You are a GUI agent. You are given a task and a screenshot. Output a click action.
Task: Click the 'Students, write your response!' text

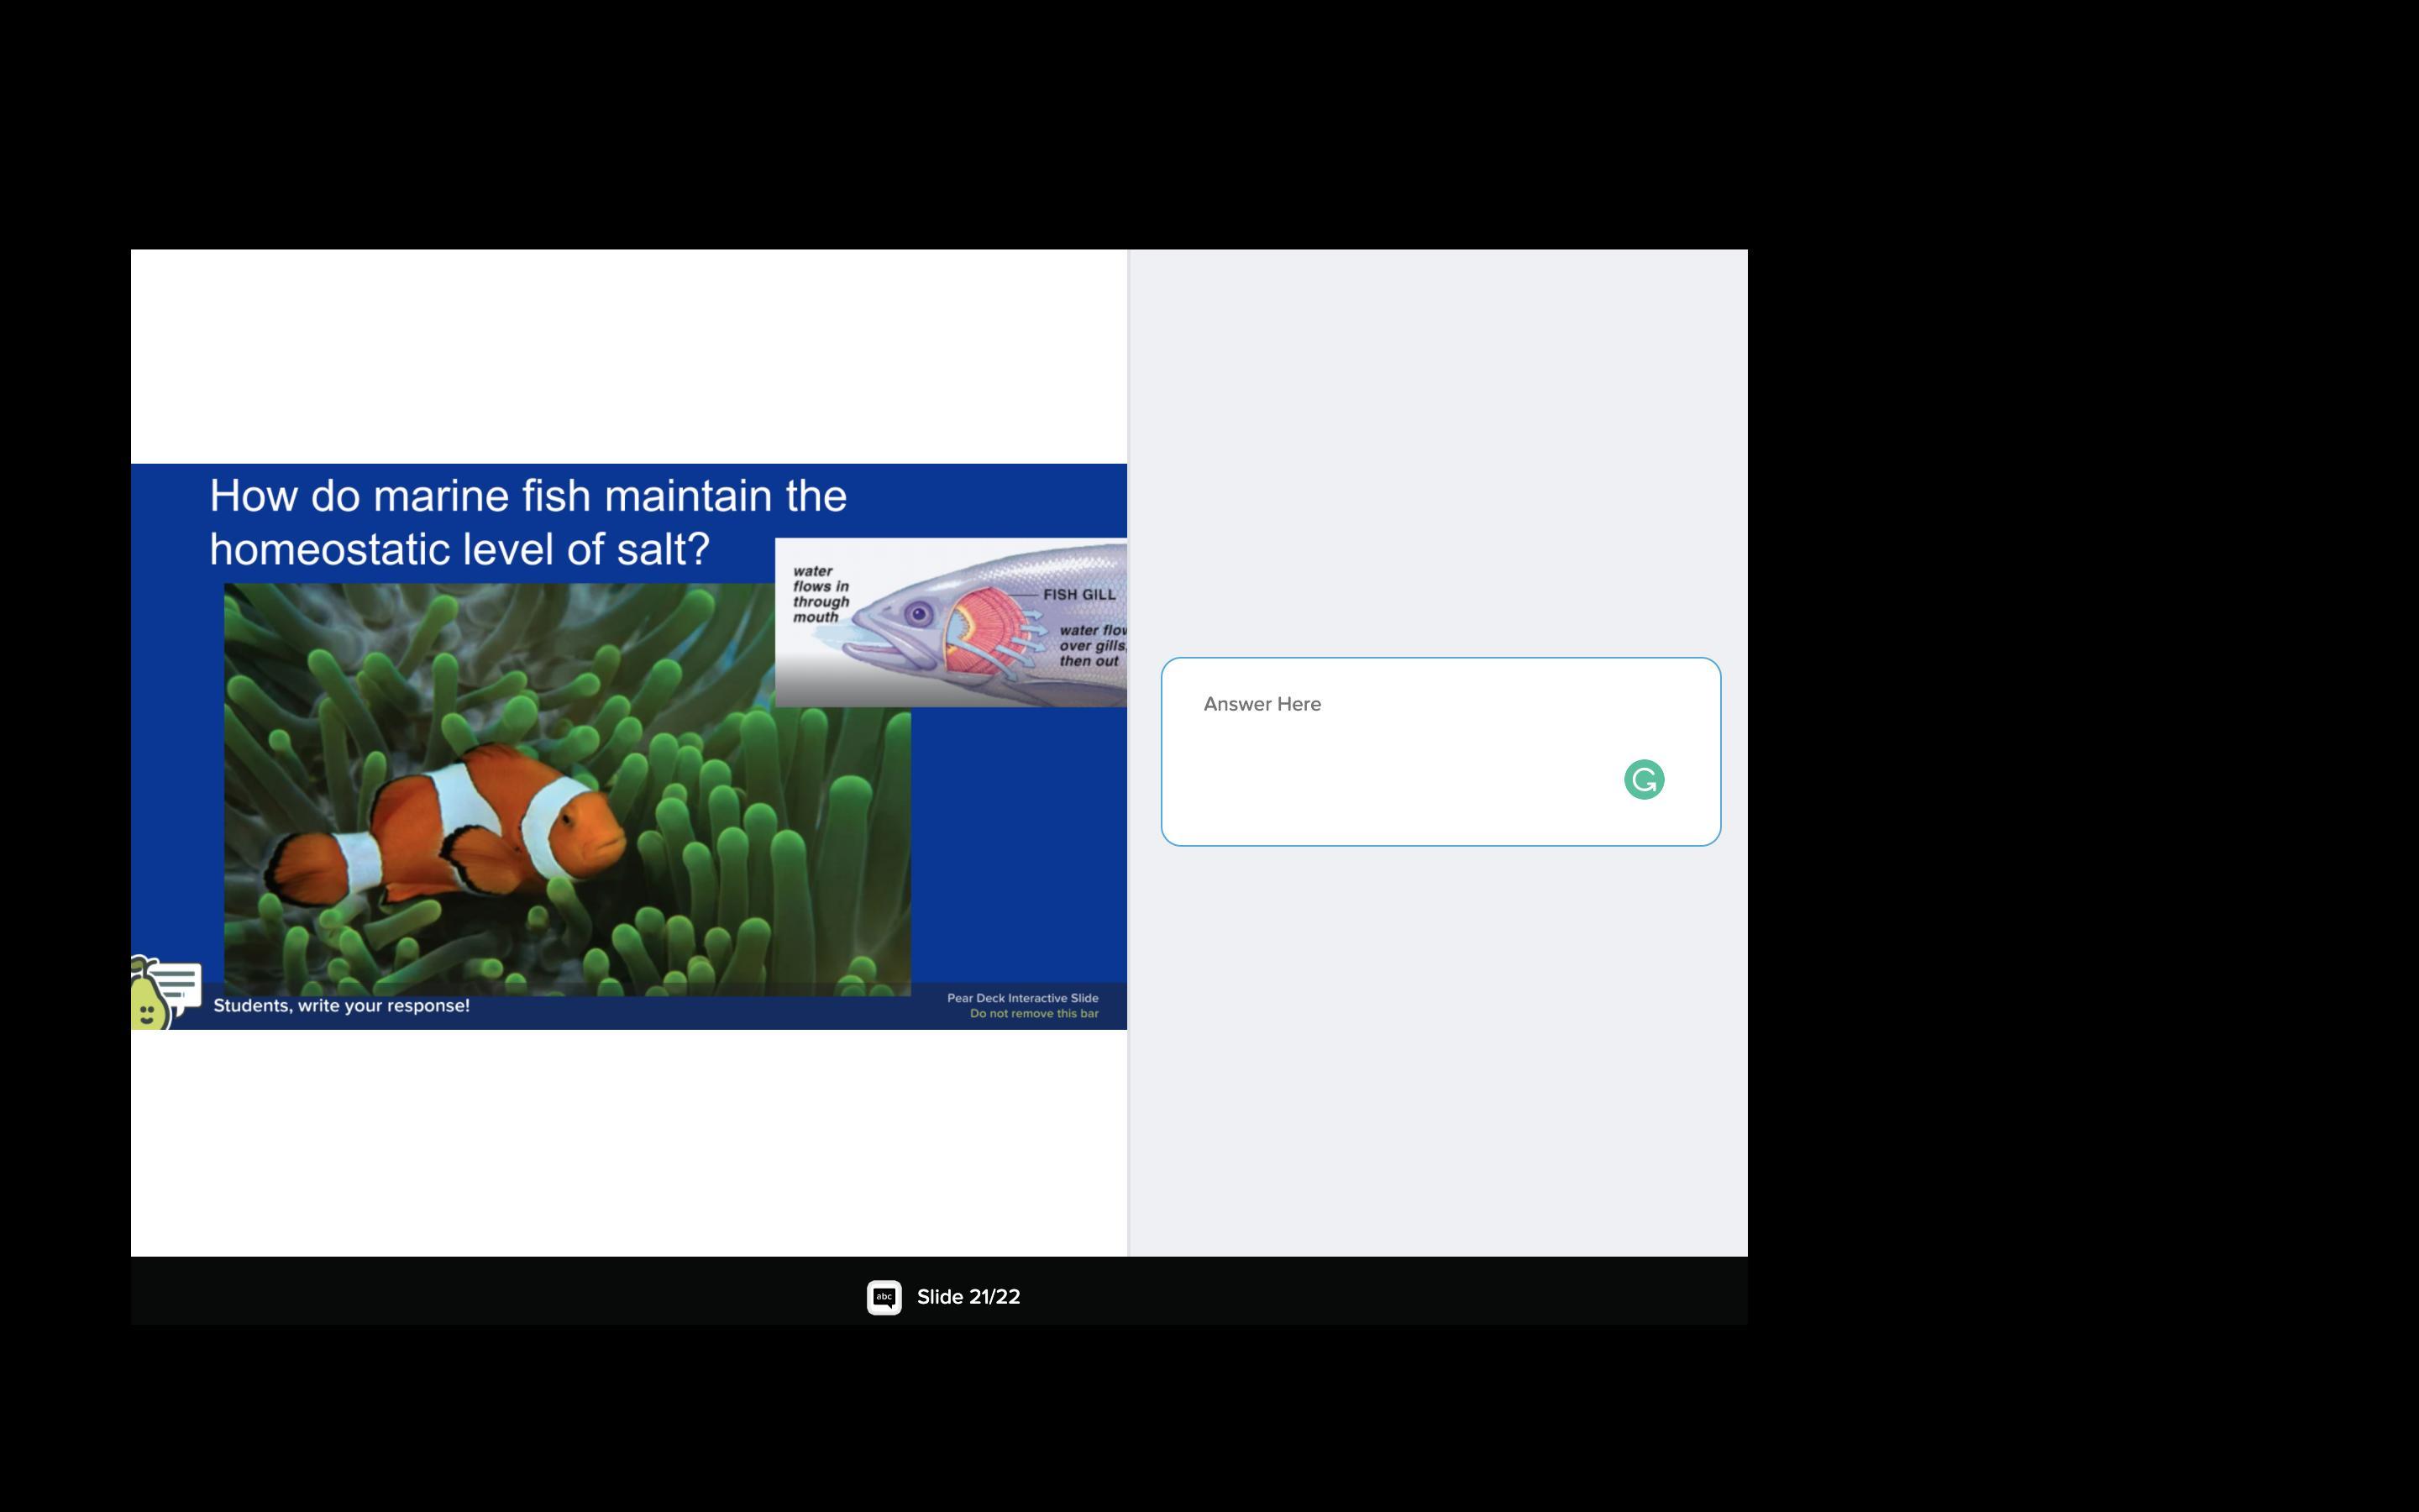point(341,1006)
